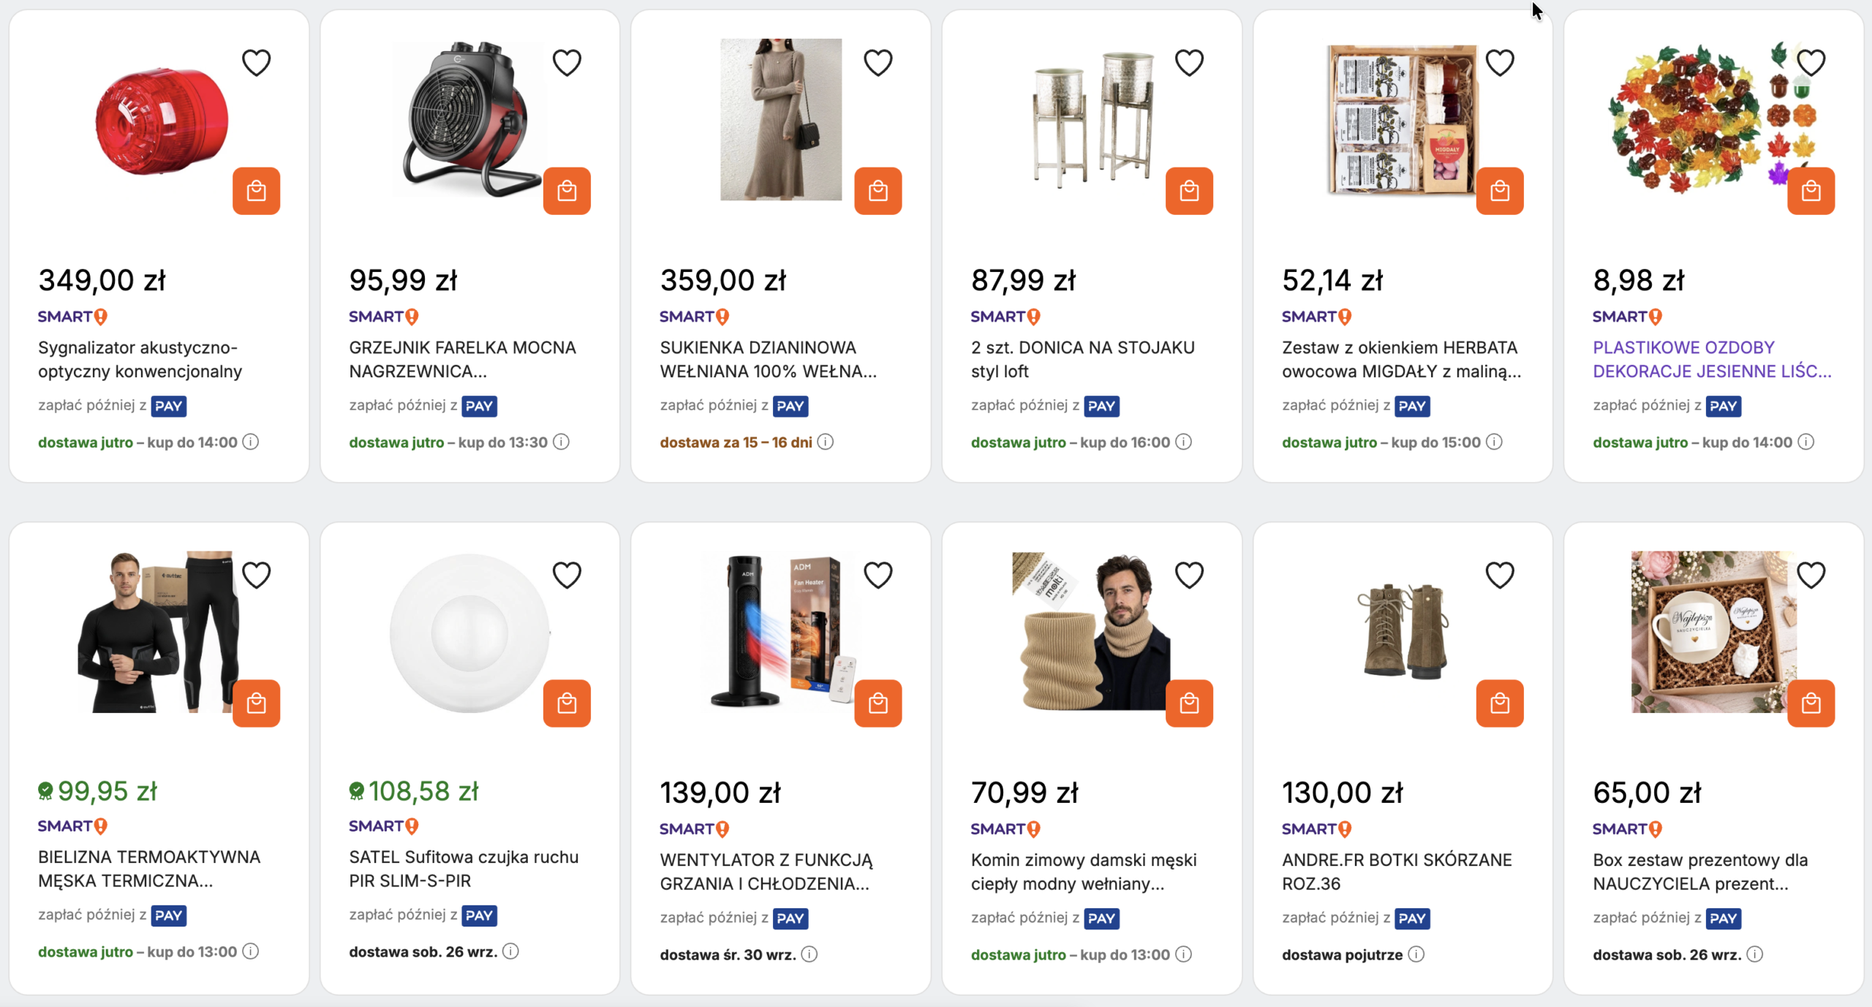The image size is (1872, 1007).
Task: Show delivery info for ANDRE.FR dostawa pojutrze
Action: click(1416, 954)
